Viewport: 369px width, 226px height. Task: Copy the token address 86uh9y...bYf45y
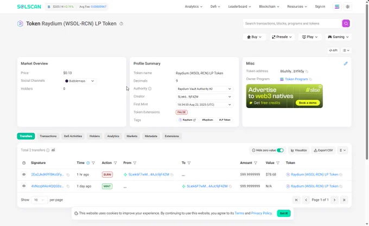click(307, 71)
